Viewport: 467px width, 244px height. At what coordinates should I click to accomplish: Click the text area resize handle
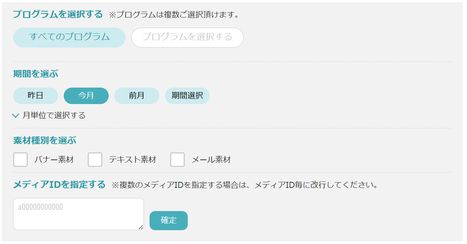(x=141, y=227)
